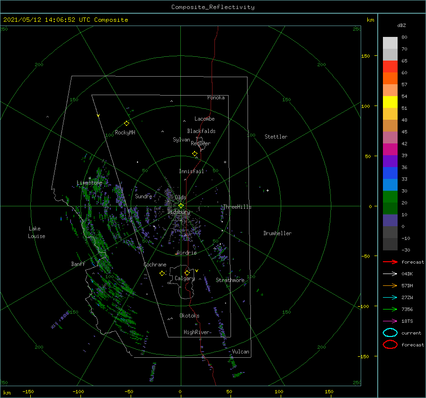Click the 7356 legend label

click(407, 309)
